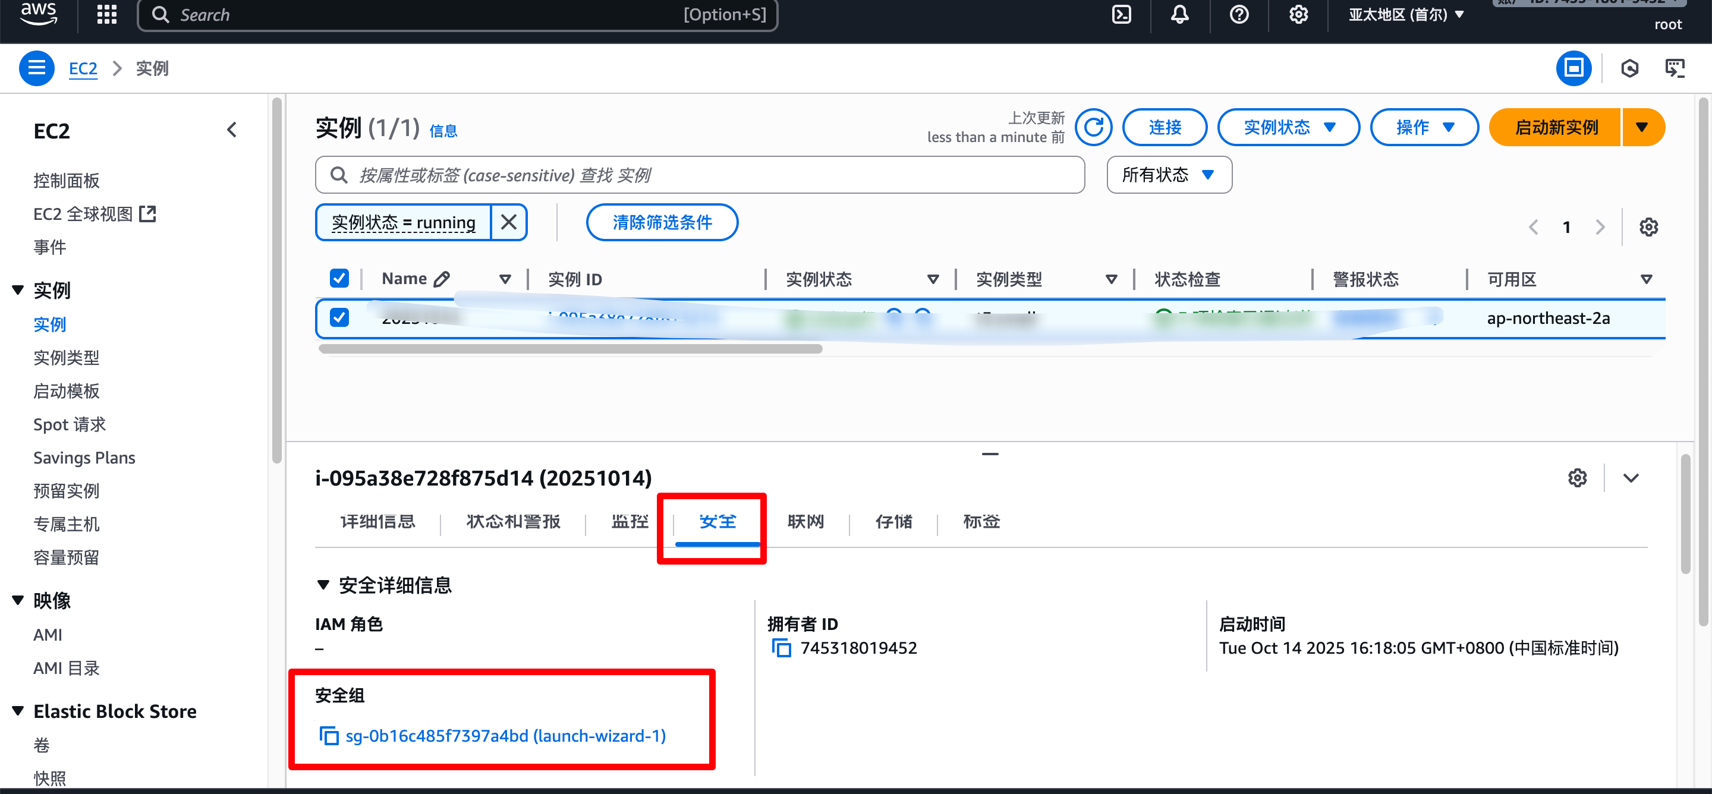Copy the security group ID

pos(329,736)
